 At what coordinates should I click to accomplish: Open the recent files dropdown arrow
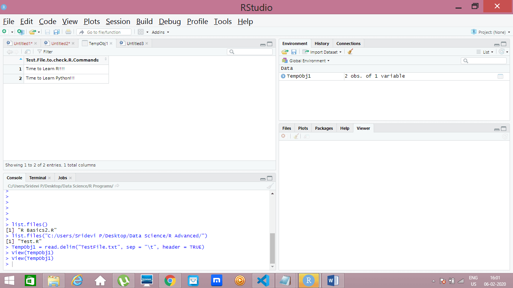pos(39,32)
